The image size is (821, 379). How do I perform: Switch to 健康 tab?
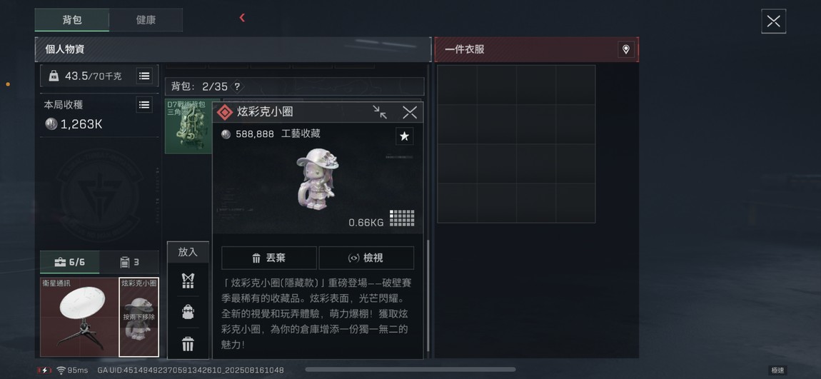146,20
